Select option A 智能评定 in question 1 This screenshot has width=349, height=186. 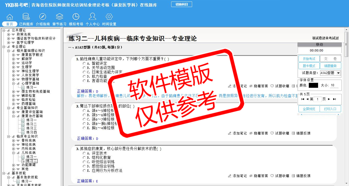coord(84,63)
